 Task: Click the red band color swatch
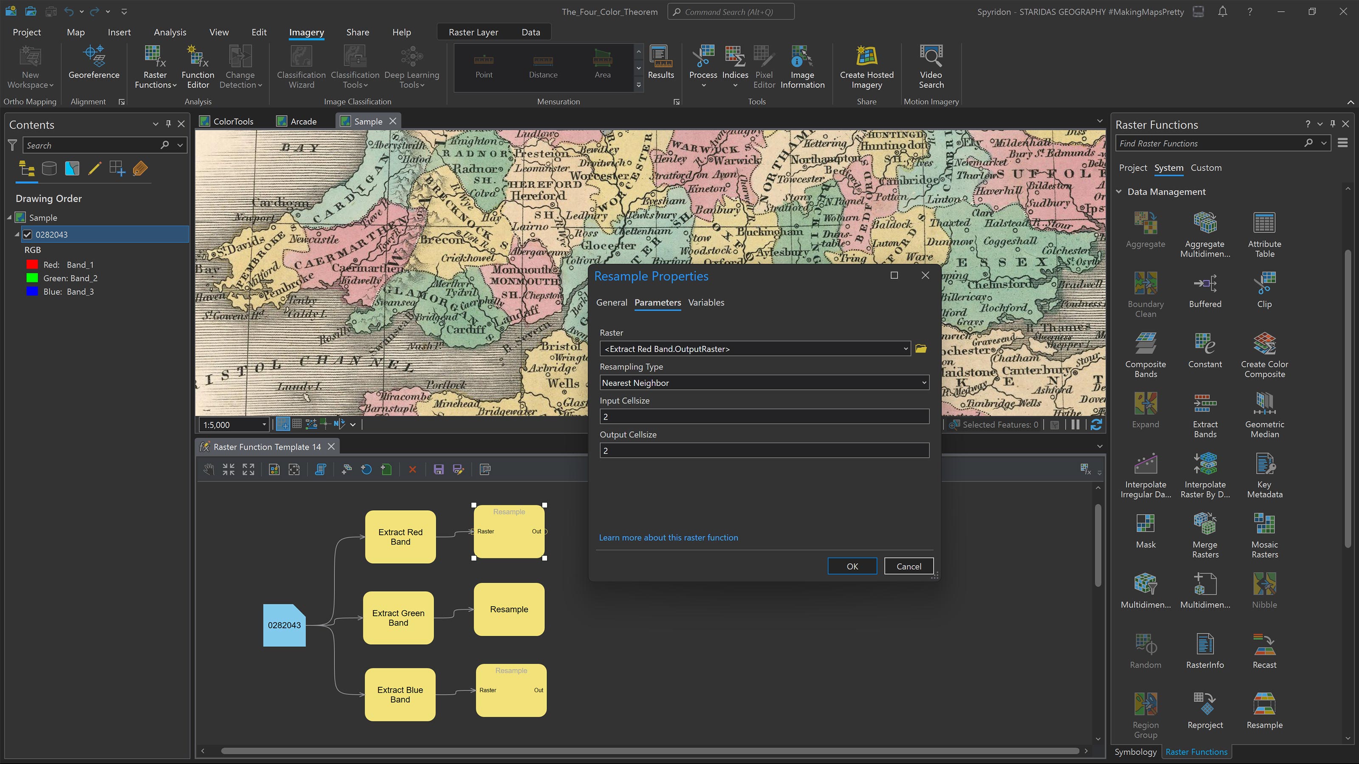pyautogui.click(x=32, y=265)
